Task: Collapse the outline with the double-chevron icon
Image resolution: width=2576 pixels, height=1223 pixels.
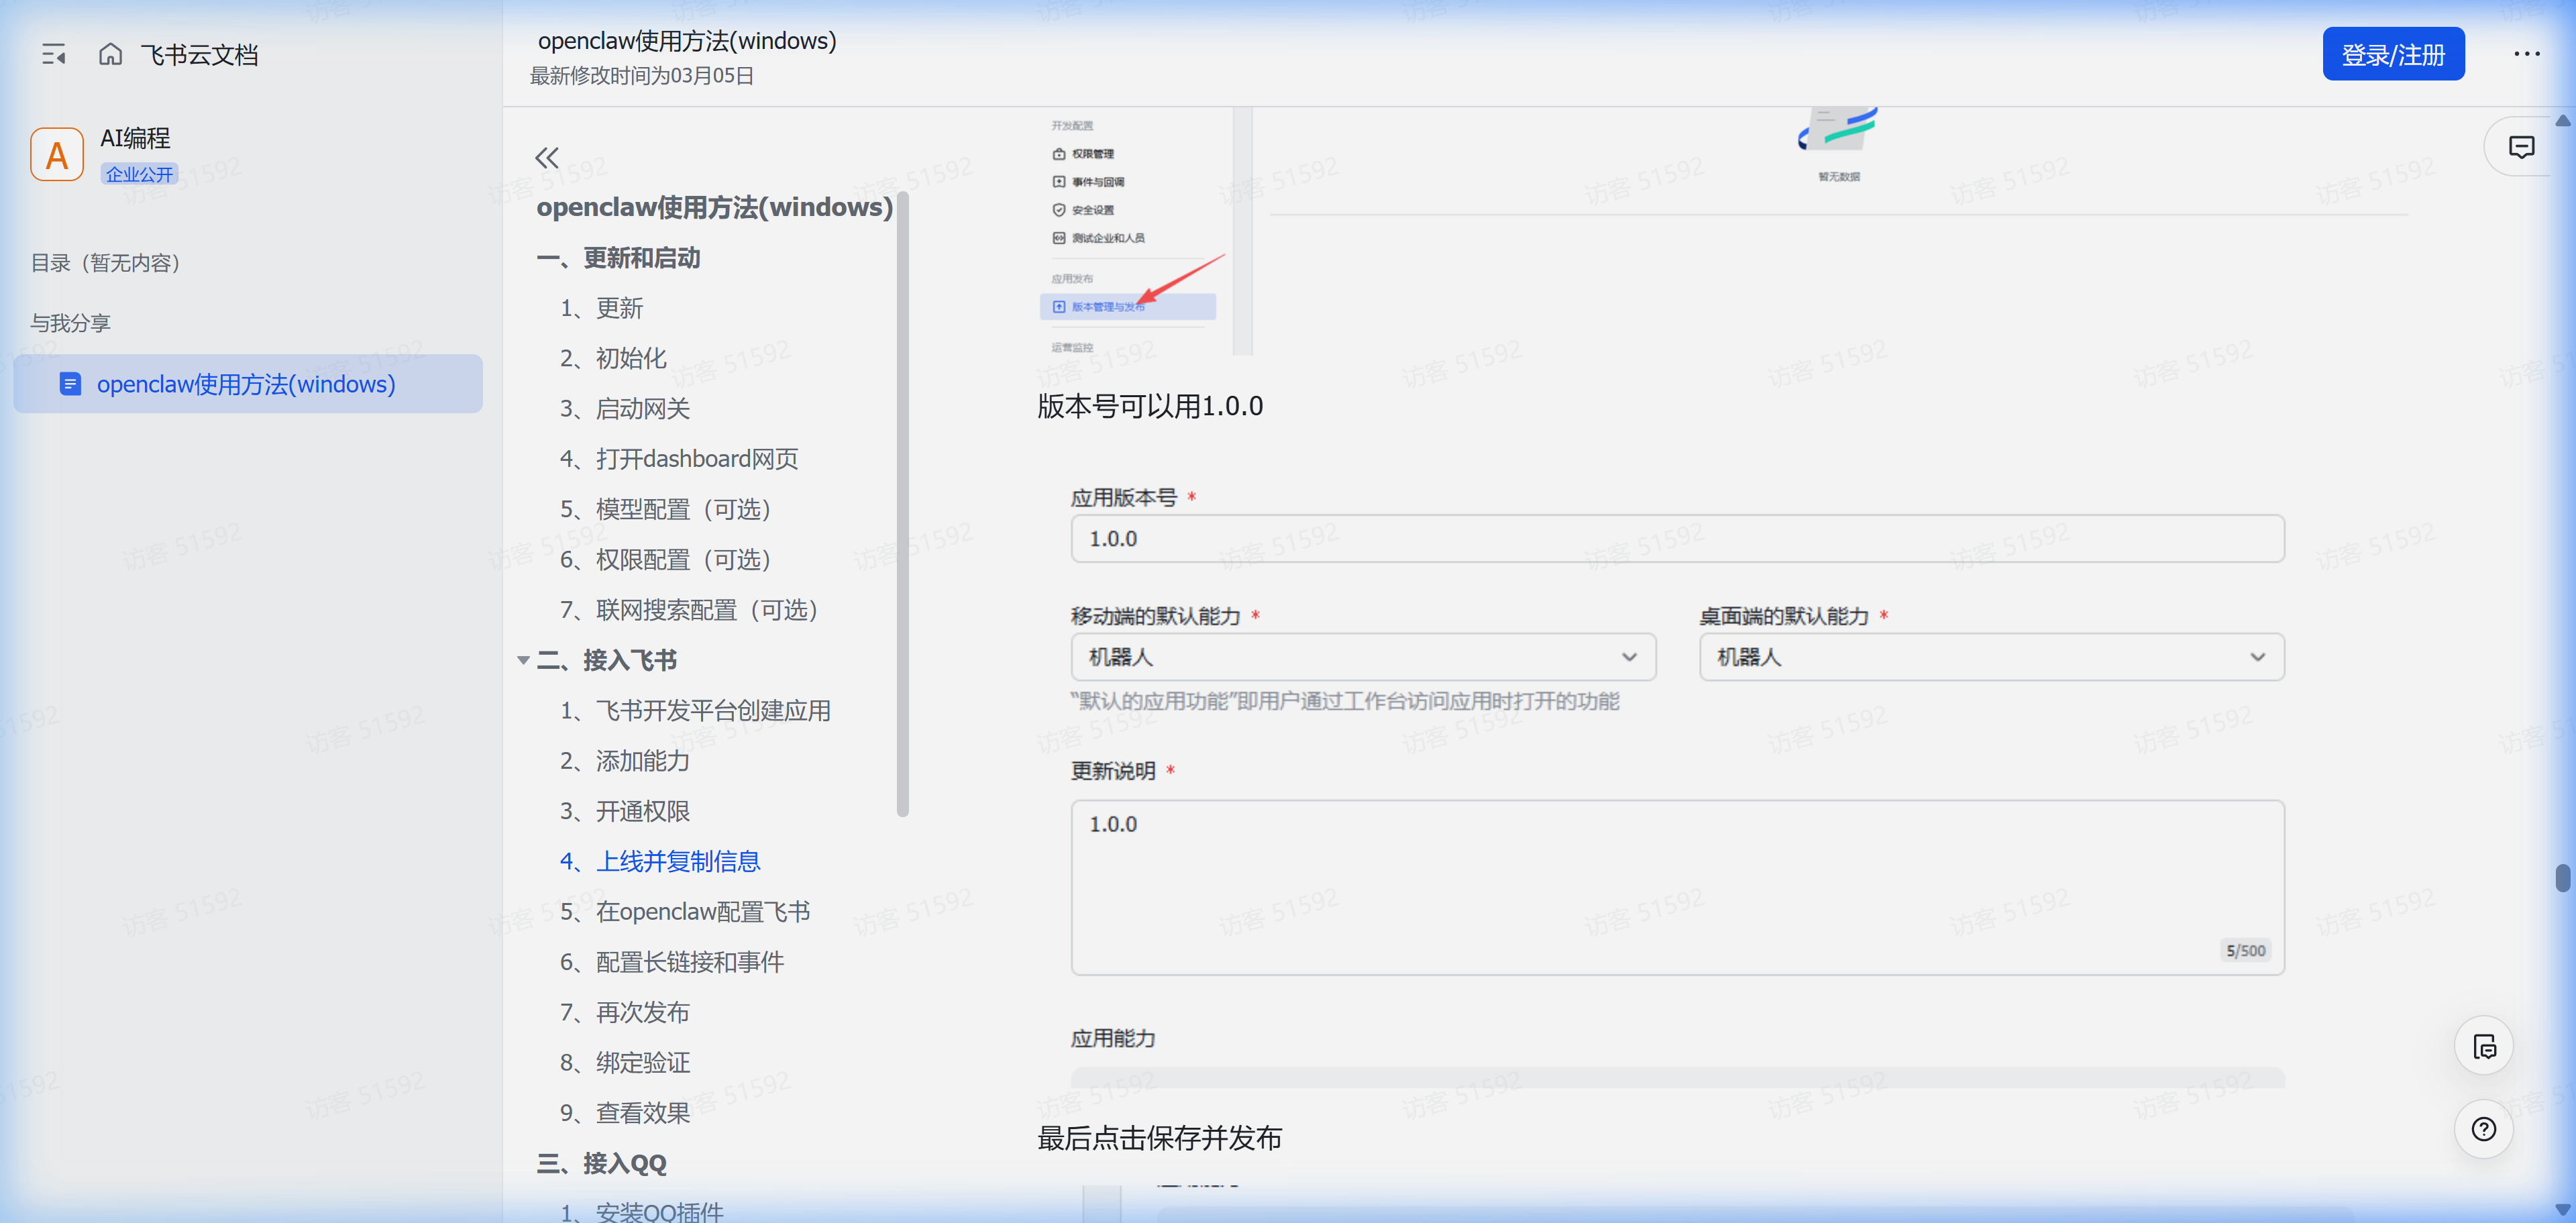Action: click(547, 157)
